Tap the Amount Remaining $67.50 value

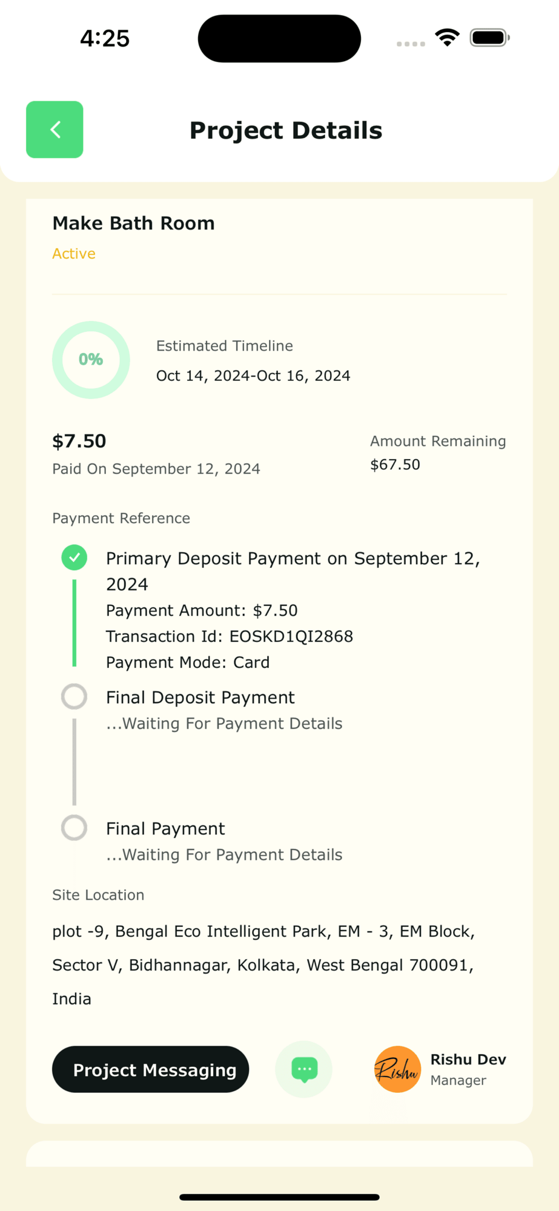395,464
